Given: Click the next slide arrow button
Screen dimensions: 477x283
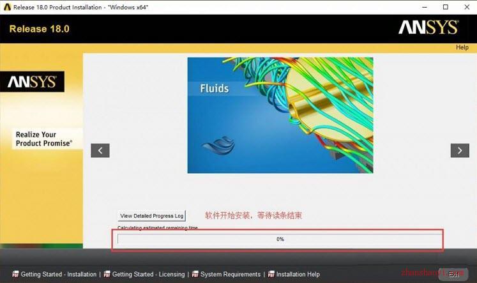Looking at the screenshot, I should [460, 150].
